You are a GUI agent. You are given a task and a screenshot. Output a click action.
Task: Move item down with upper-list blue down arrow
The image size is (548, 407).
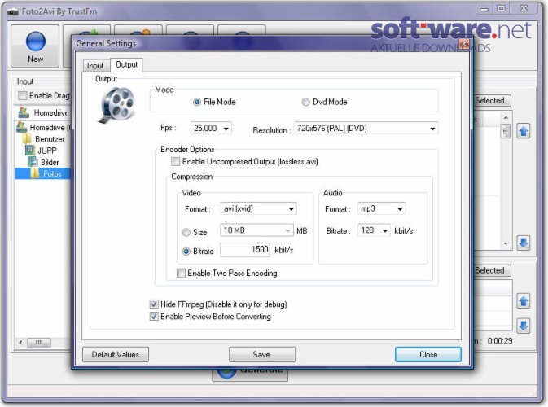pyautogui.click(x=524, y=243)
